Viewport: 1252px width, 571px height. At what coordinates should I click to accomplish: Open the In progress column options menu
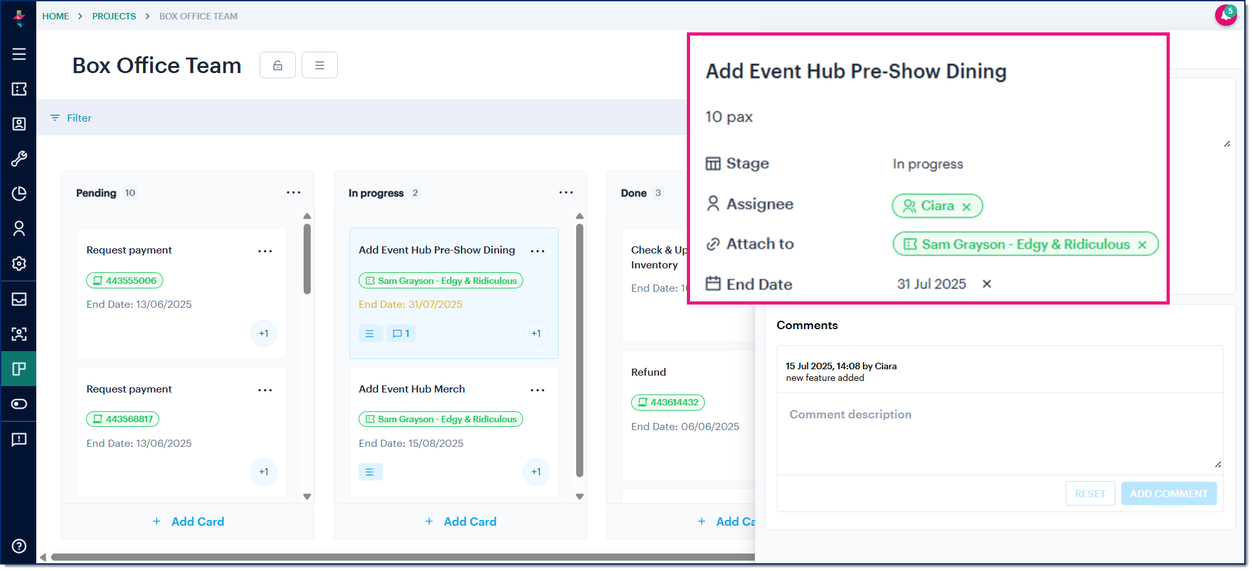pos(566,193)
